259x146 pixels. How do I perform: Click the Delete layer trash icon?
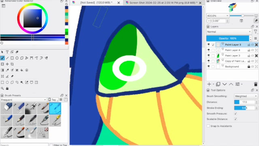pyautogui.click(x=256, y=84)
